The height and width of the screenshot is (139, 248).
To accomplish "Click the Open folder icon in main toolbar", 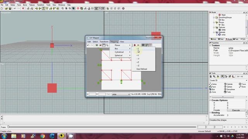I will [x=6, y=8].
